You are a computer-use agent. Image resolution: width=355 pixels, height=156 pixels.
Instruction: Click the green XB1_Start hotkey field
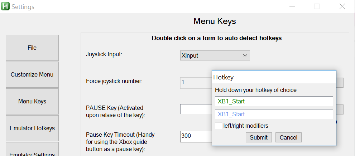[274, 101]
